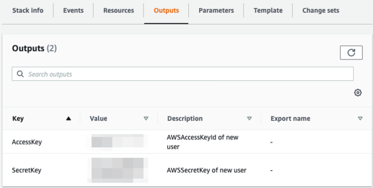The height and width of the screenshot is (188, 373).
Task: Click the SecretKey row key cell
Action: tap(26, 170)
